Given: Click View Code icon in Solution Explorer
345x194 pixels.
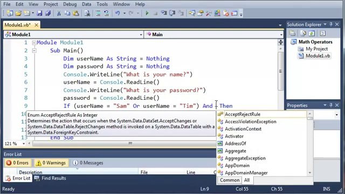Looking at the screenshot, I should pyautogui.click(x=323, y=33).
